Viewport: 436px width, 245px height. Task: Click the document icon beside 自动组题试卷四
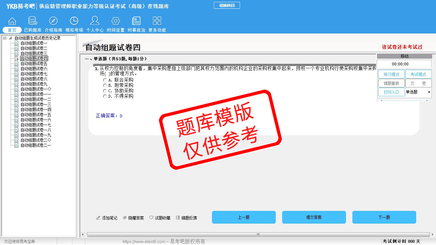17,58
